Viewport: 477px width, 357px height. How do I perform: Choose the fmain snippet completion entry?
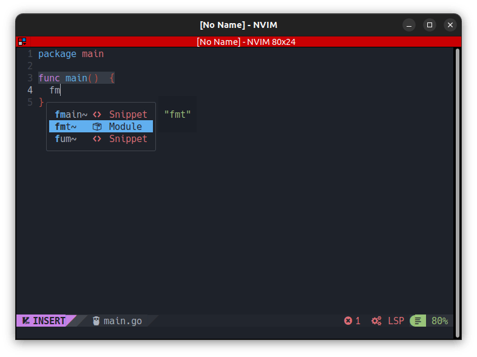click(101, 114)
